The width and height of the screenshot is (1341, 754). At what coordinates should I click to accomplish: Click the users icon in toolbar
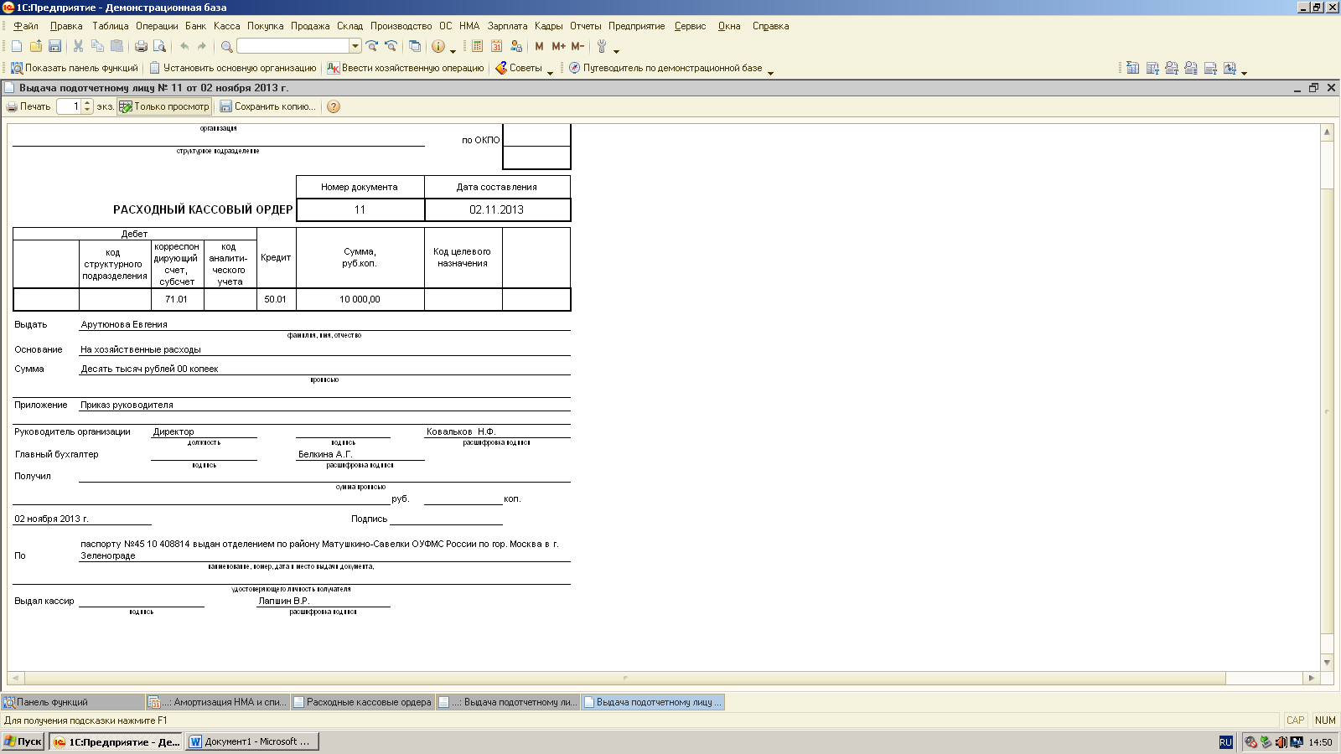pyautogui.click(x=516, y=46)
